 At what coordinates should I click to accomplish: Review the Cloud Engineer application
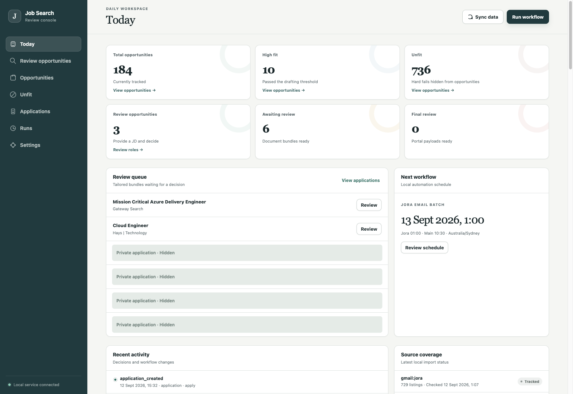tap(369, 229)
